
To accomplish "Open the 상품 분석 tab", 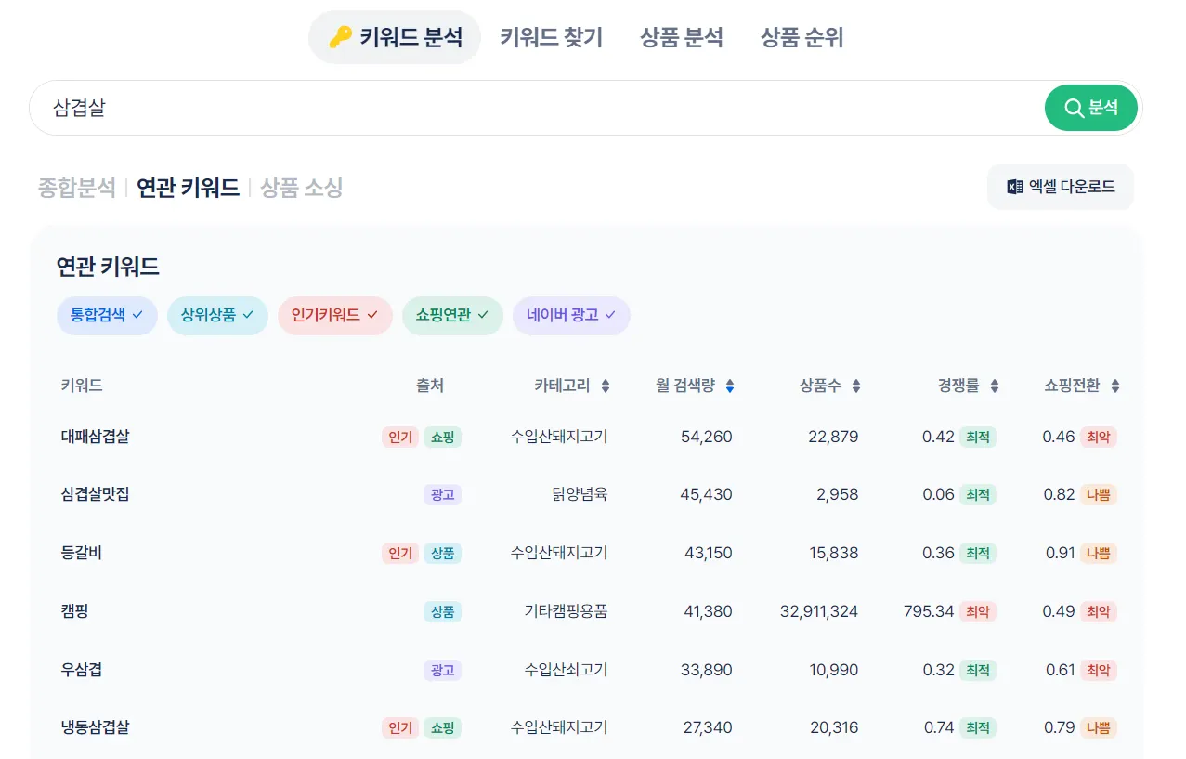I will (x=681, y=37).
